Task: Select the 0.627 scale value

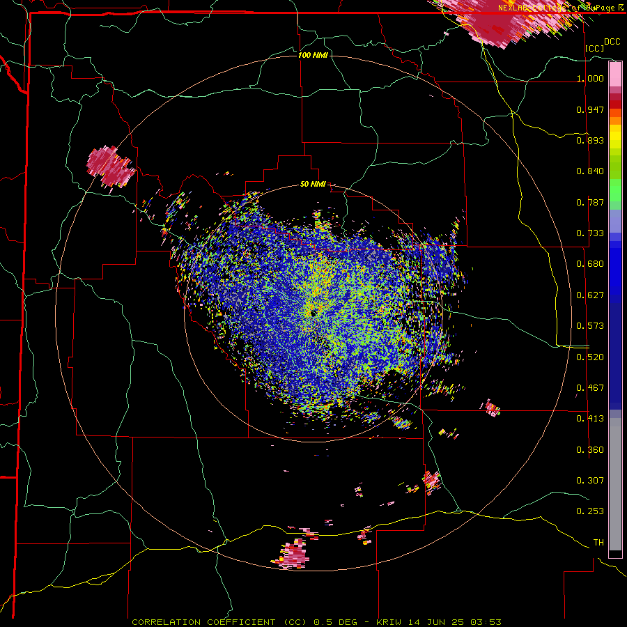Action: tap(590, 295)
